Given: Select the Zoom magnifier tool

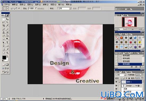Looking at the screenshot, I should point(7,53).
